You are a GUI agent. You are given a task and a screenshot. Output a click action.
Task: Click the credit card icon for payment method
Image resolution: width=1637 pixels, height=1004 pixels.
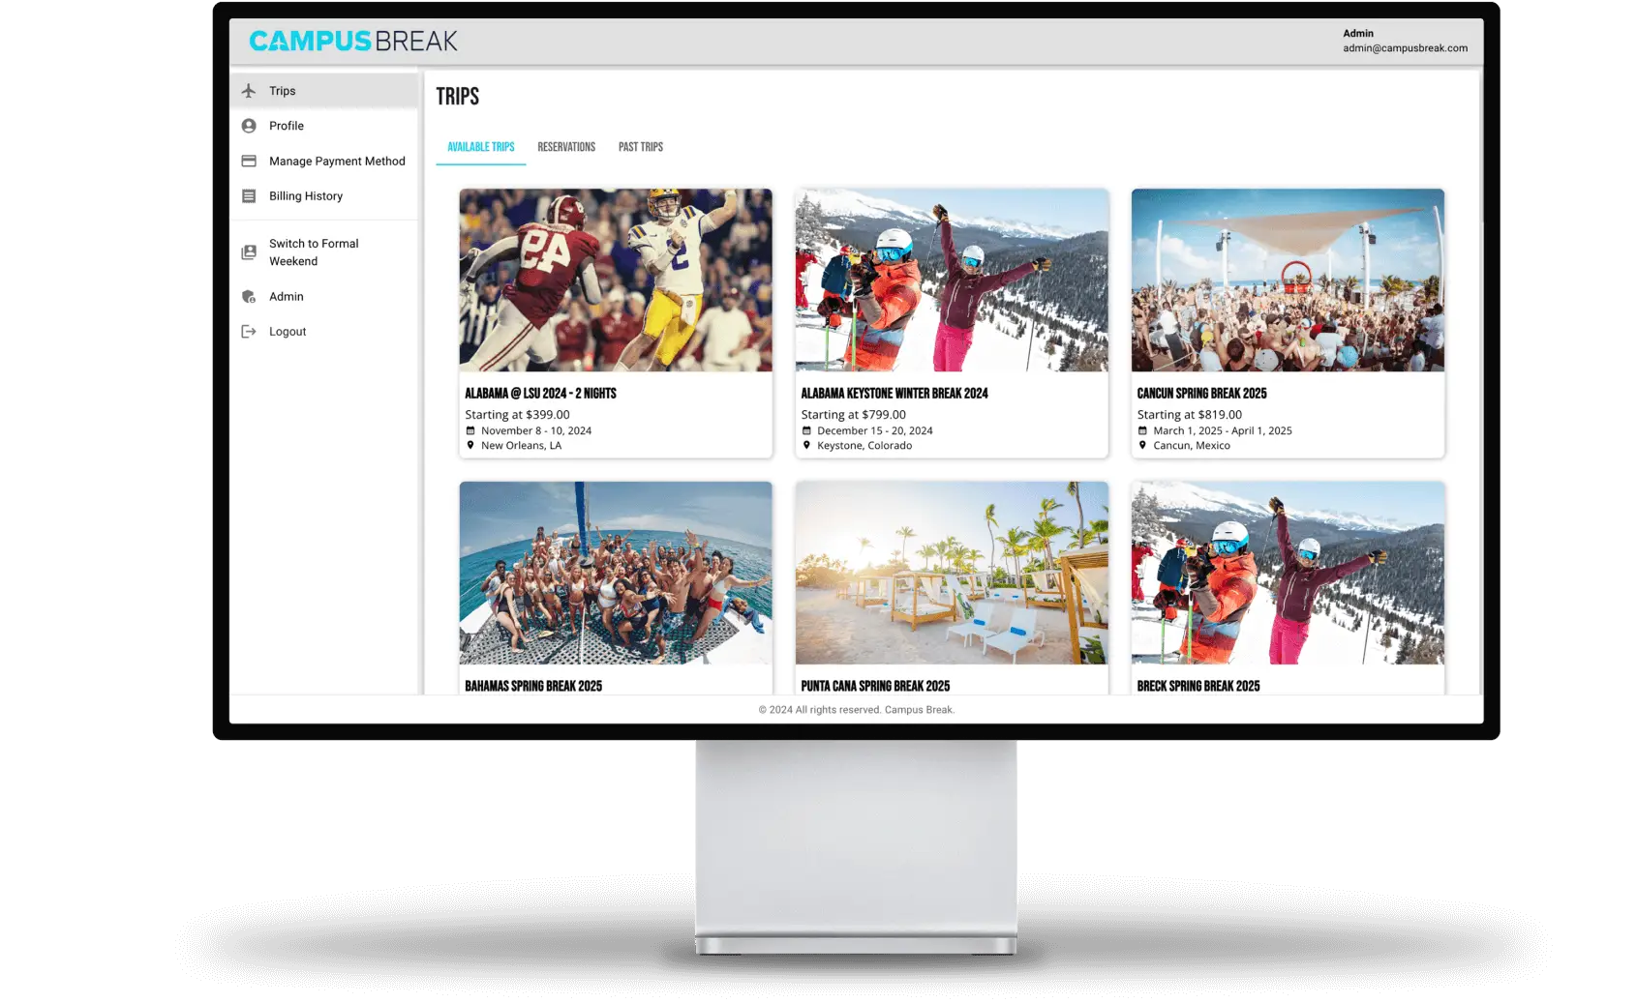tap(249, 162)
